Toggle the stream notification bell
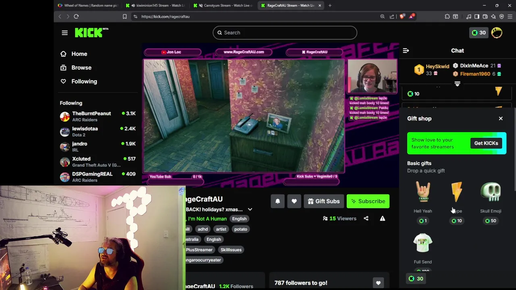The height and width of the screenshot is (290, 516). point(277,201)
